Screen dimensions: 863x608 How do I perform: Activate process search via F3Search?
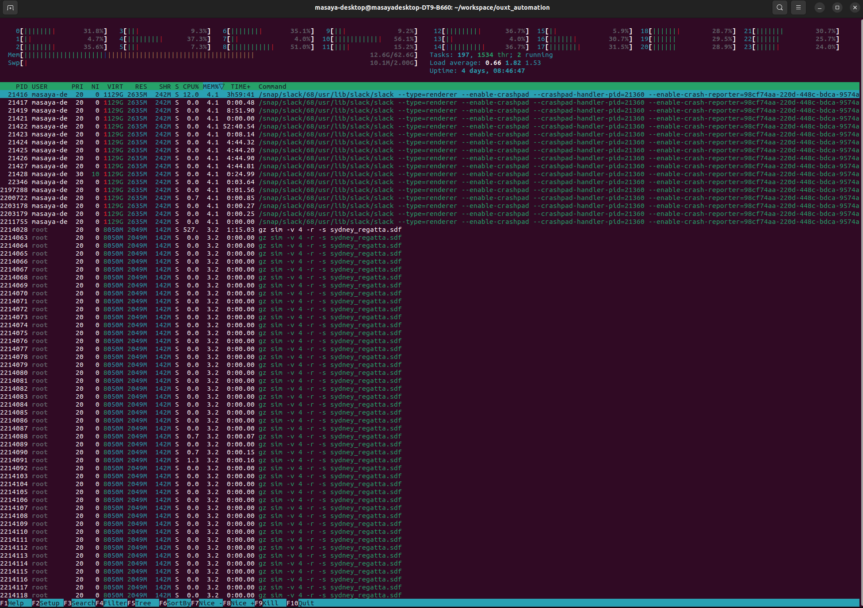(x=80, y=603)
